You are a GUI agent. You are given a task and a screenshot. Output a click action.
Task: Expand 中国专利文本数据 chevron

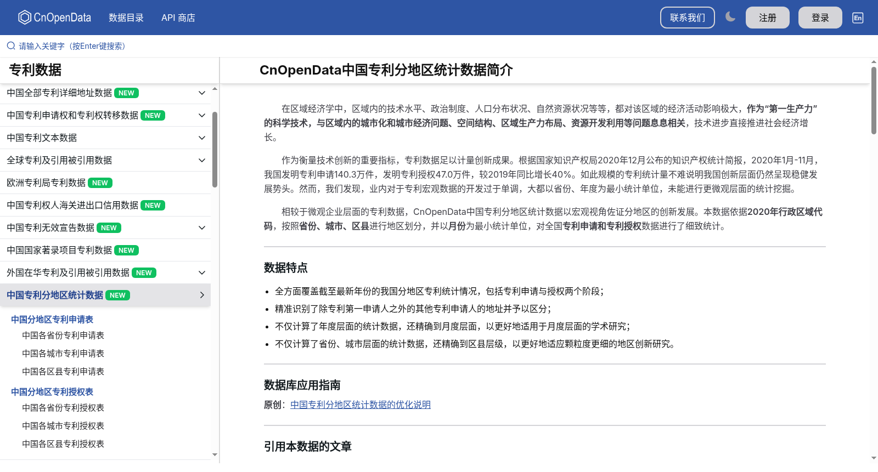[x=202, y=138]
